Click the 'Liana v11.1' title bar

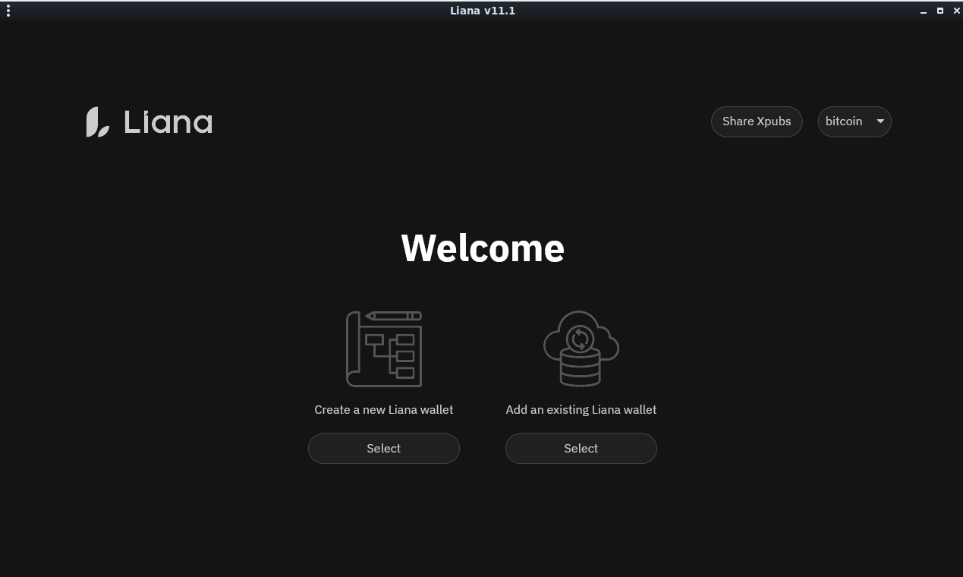point(482,11)
